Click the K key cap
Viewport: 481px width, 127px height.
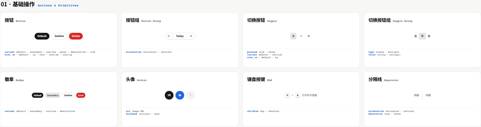(x=298, y=95)
